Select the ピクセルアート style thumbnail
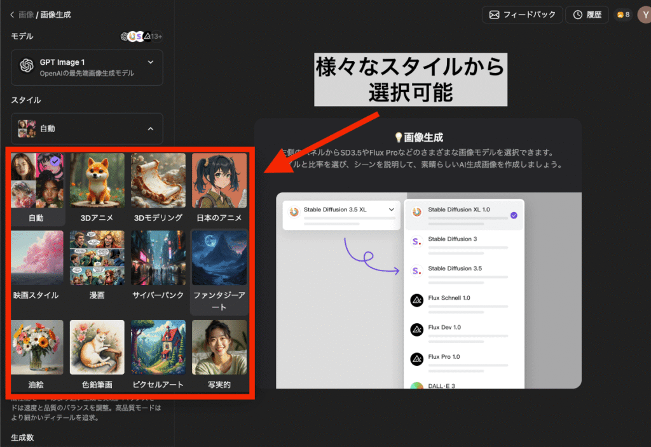The height and width of the screenshot is (447, 651). pyautogui.click(x=158, y=347)
